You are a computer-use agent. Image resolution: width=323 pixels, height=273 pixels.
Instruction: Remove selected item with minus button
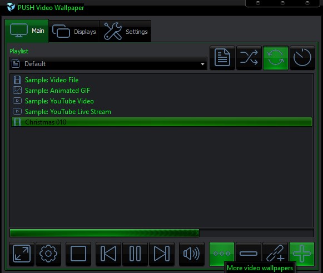coord(249,254)
